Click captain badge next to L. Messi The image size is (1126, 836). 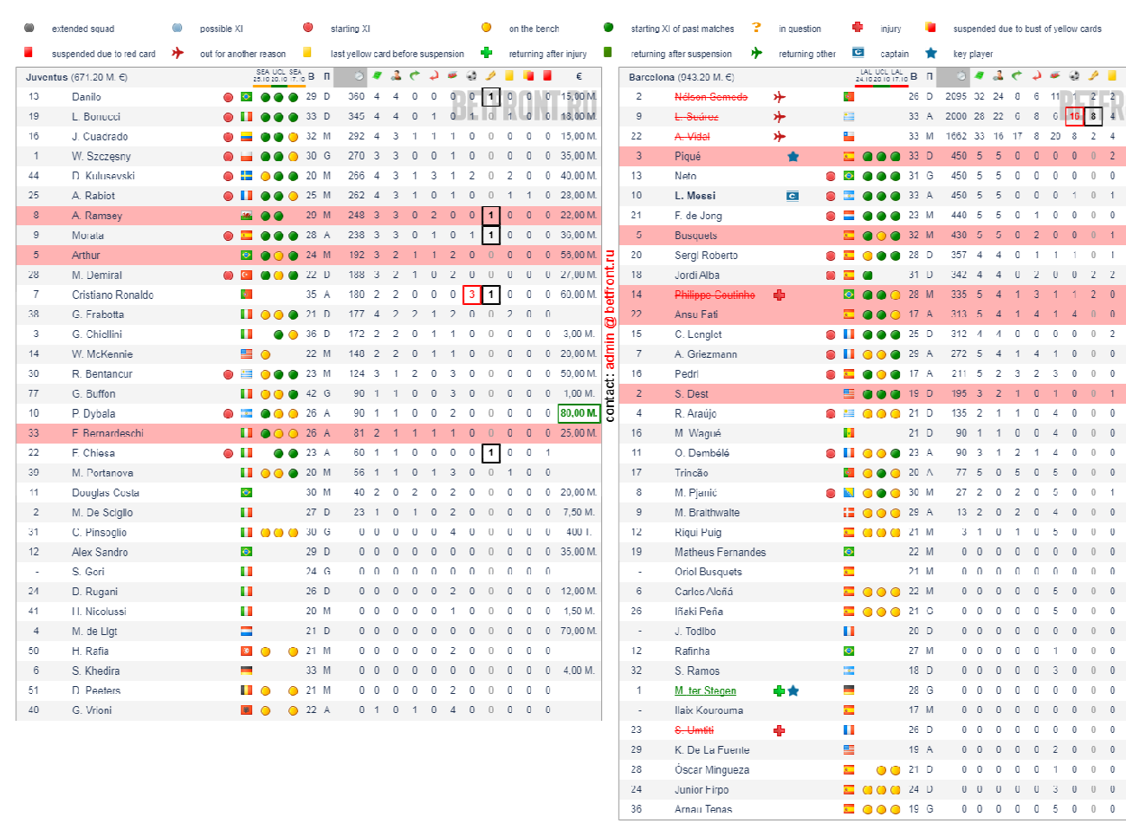(793, 196)
